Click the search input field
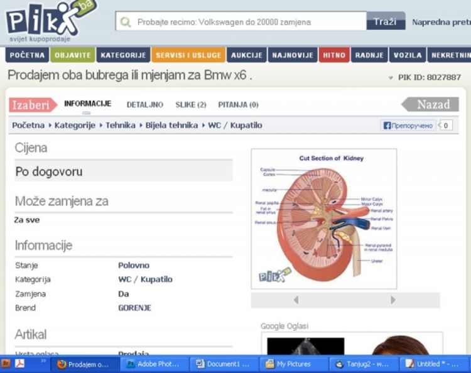 241,21
